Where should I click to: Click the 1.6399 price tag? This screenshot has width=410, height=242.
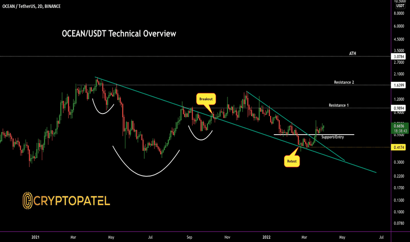[399, 85]
